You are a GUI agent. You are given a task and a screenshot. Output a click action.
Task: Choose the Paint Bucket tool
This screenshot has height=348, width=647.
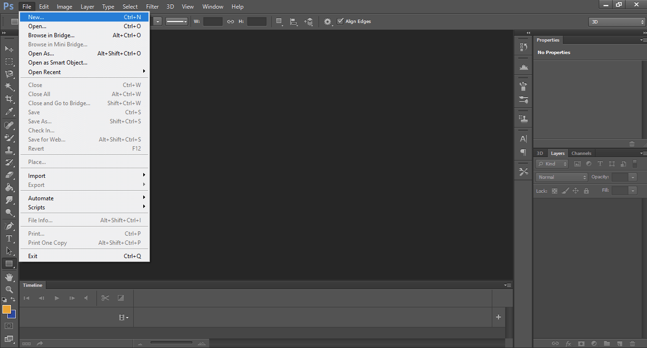click(9, 188)
